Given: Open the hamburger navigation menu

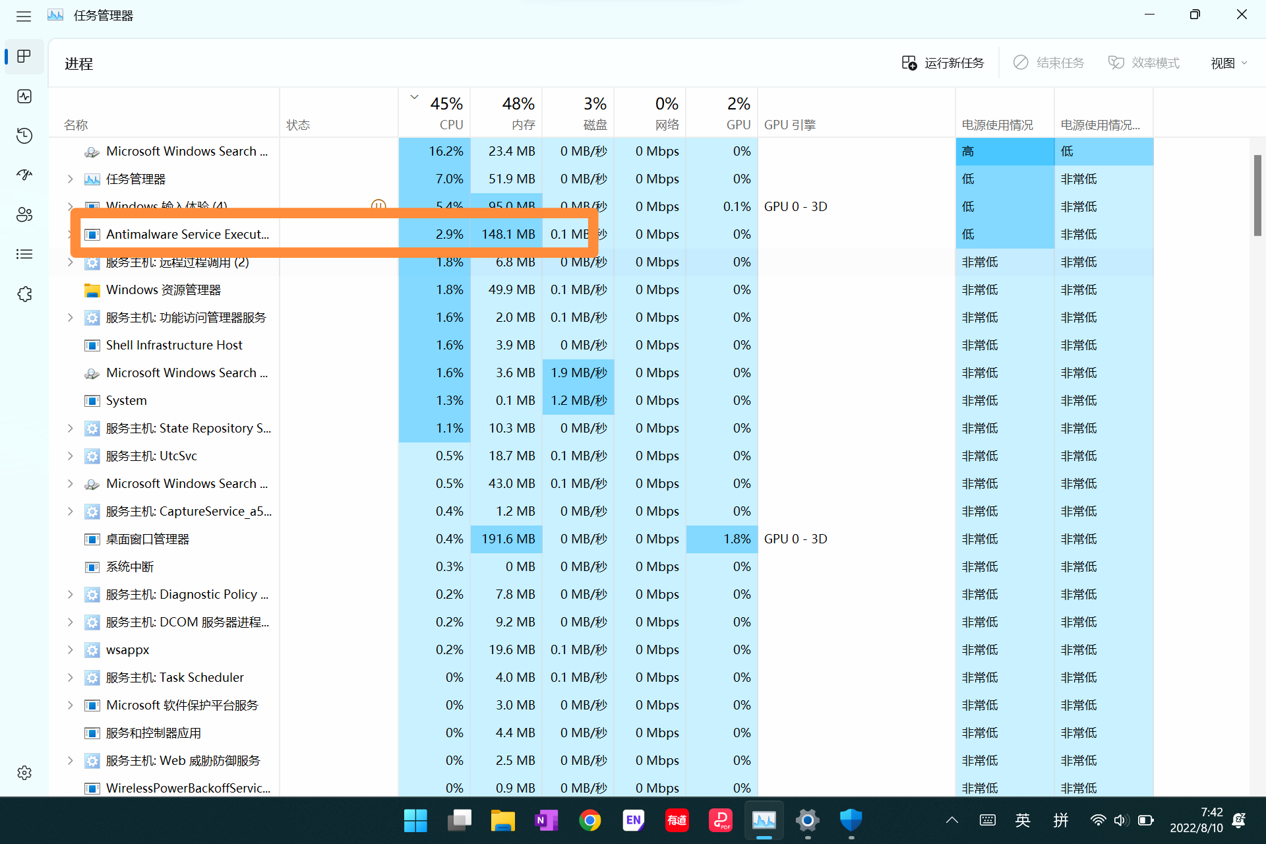Looking at the screenshot, I should coord(24,16).
